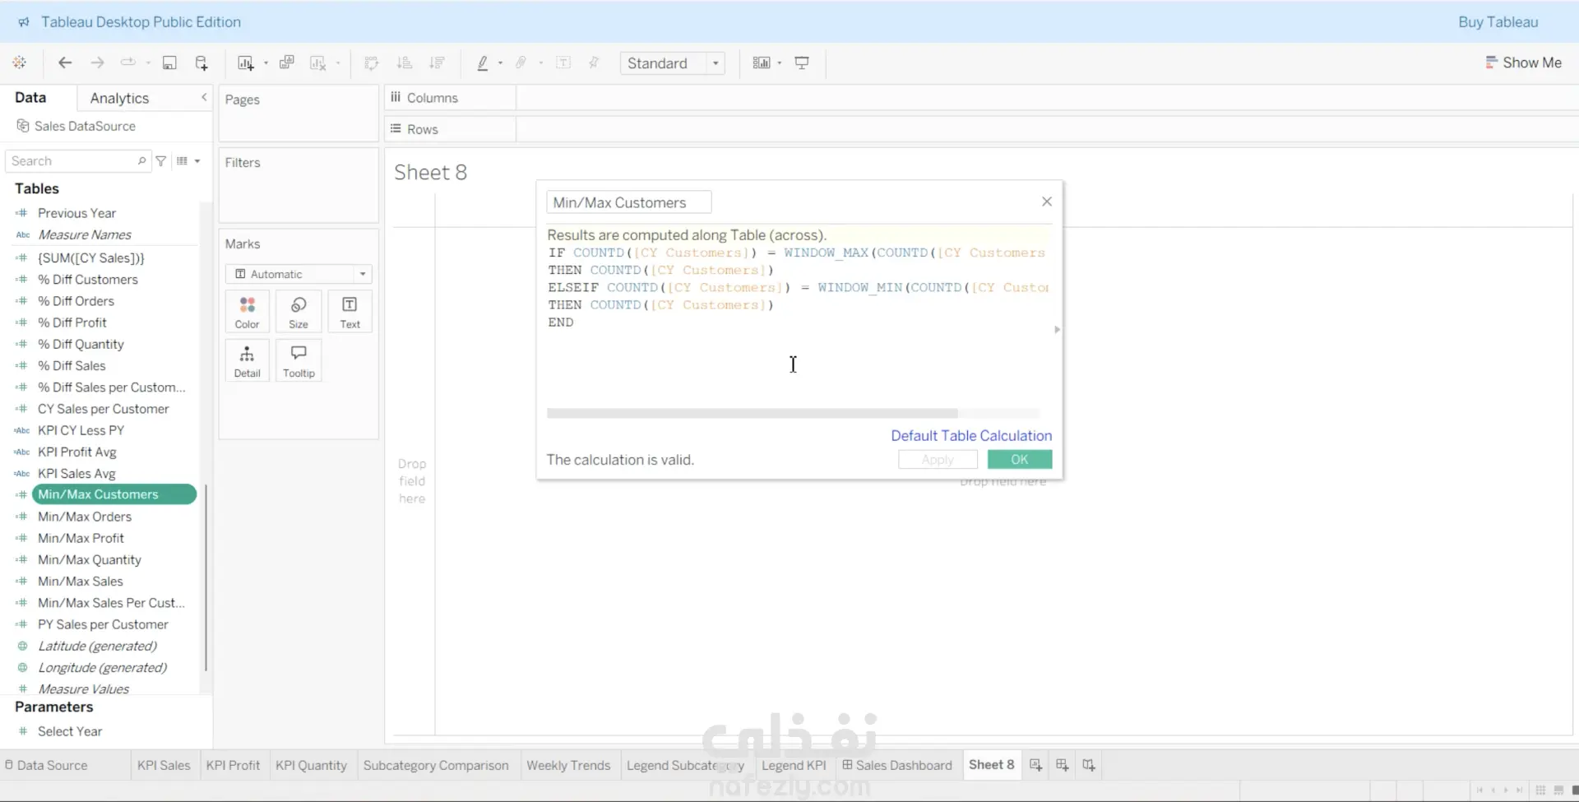Viewport: 1579px width, 802px height.
Task: Click the Group Members paperclip icon
Action: (x=521, y=63)
